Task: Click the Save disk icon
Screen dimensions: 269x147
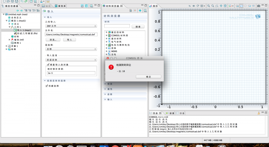Action: tap(12, 1)
